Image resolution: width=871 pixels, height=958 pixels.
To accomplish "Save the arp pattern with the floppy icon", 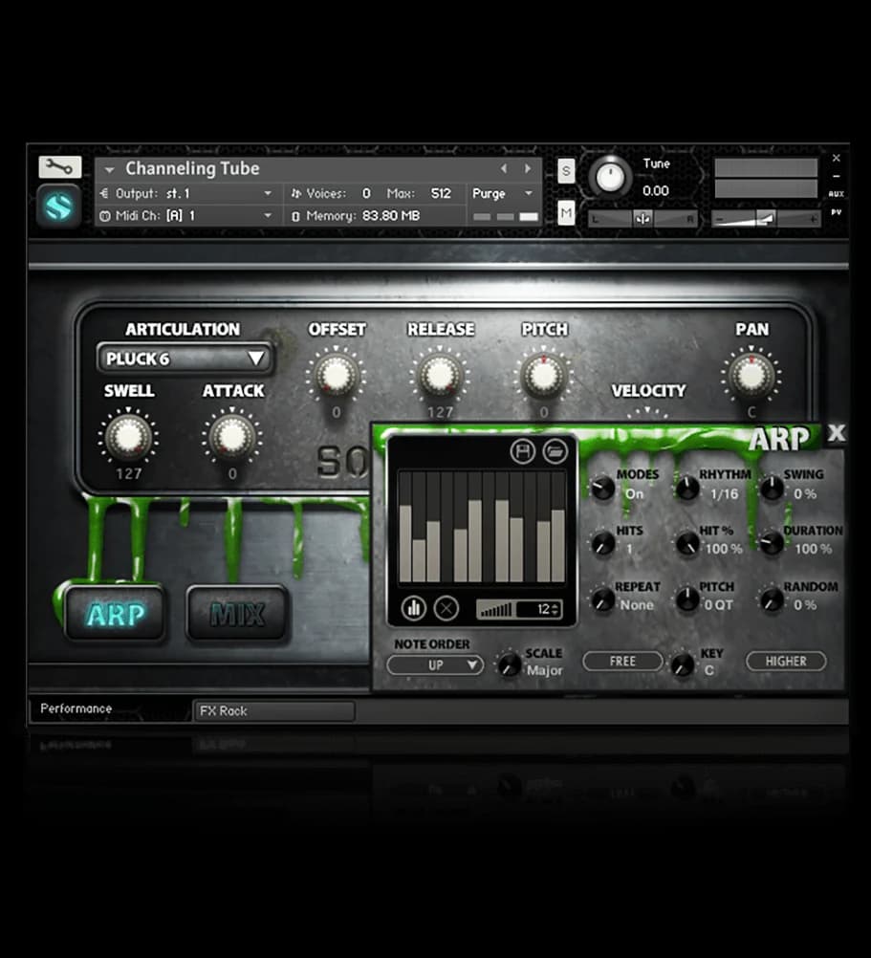I will (522, 451).
